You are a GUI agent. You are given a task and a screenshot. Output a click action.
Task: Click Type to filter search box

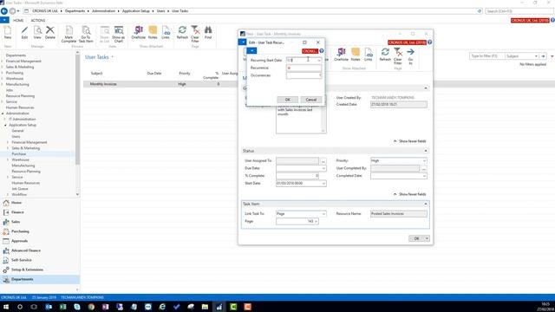tap(486, 56)
